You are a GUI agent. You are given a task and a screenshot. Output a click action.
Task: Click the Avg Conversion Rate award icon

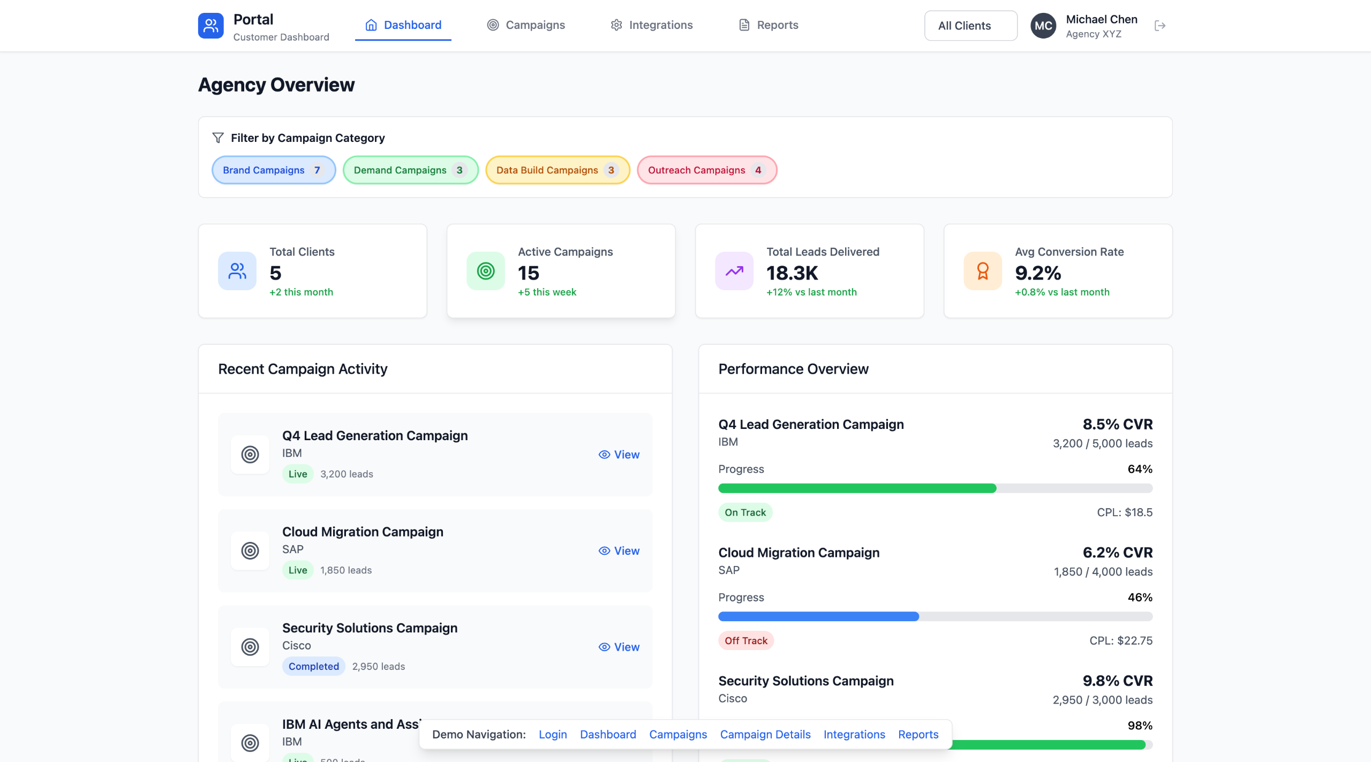[x=983, y=271]
